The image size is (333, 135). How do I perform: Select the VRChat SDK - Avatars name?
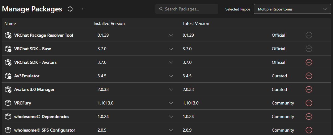pos(35,62)
